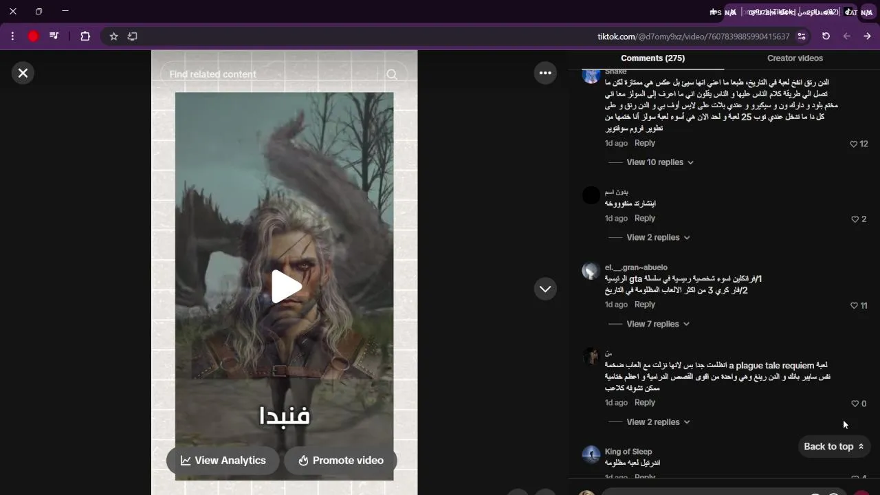Click the avatar of the plague tale commenter

(x=591, y=356)
